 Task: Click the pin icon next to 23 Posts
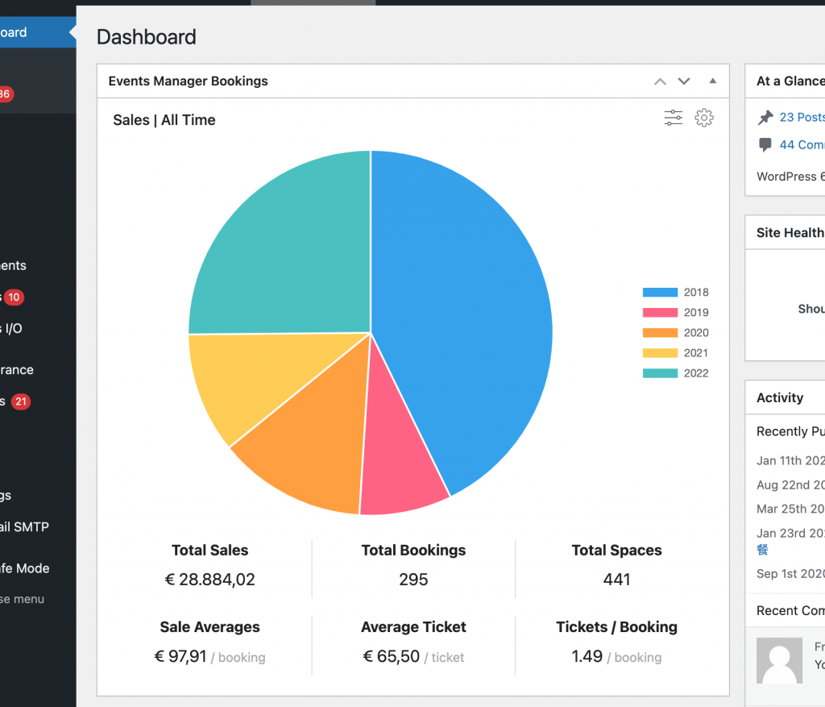click(x=765, y=117)
